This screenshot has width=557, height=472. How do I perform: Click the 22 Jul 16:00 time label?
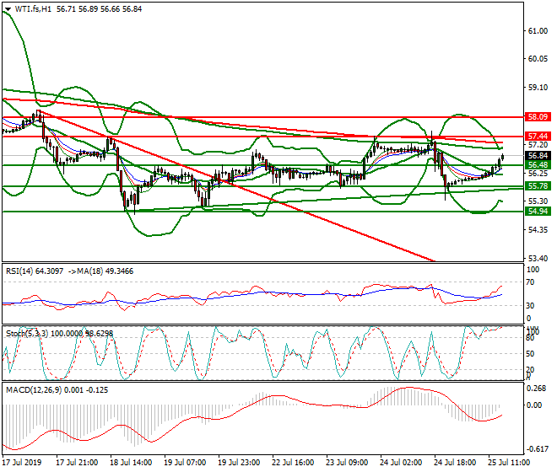pyautogui.click(x=293, y=463)
